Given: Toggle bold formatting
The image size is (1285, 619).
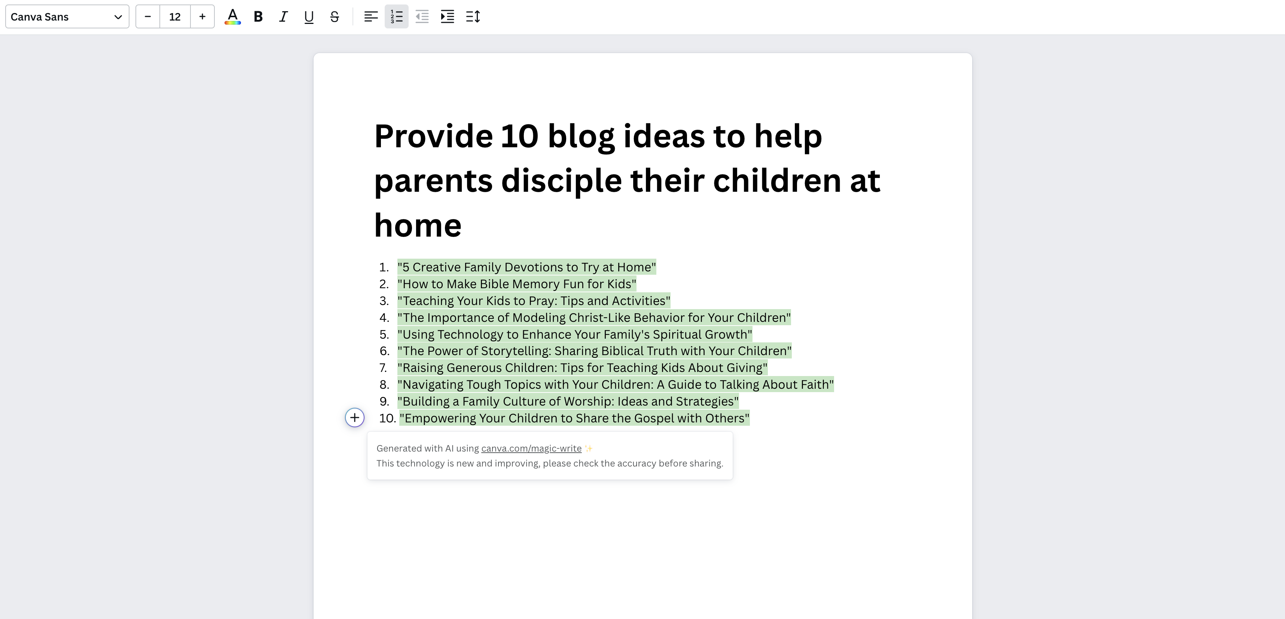Looking at the screenshot, I should (x=258, y=16).
